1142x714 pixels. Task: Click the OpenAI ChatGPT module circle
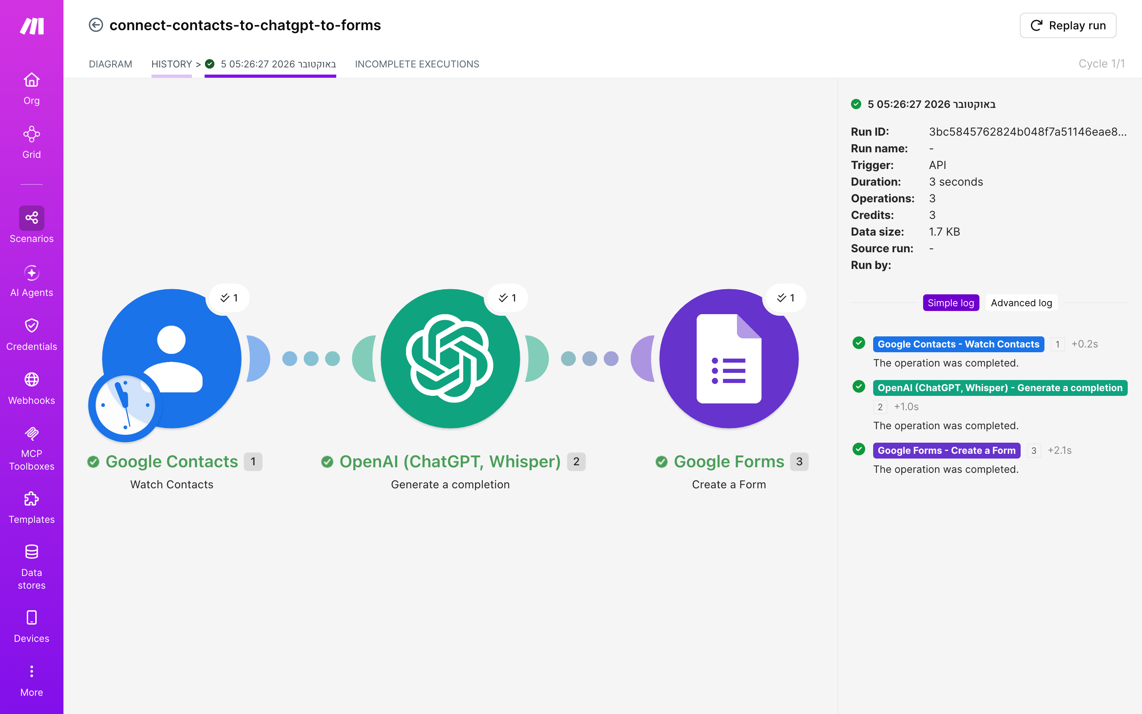450,359
